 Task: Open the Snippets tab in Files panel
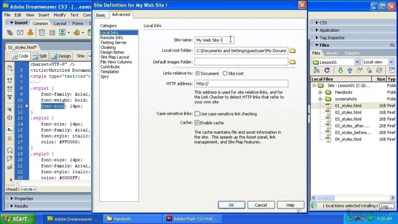coord(352,53)
